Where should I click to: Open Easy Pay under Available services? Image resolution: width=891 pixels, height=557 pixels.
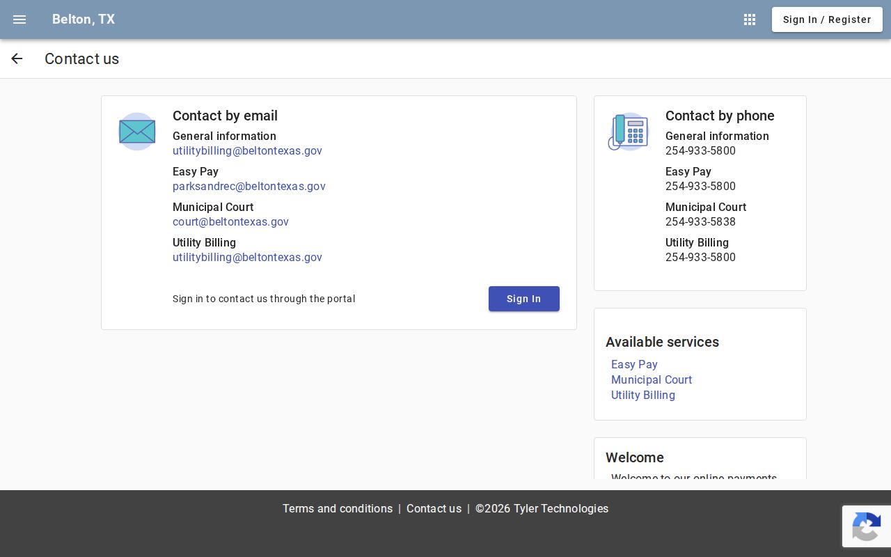(634, 365)
